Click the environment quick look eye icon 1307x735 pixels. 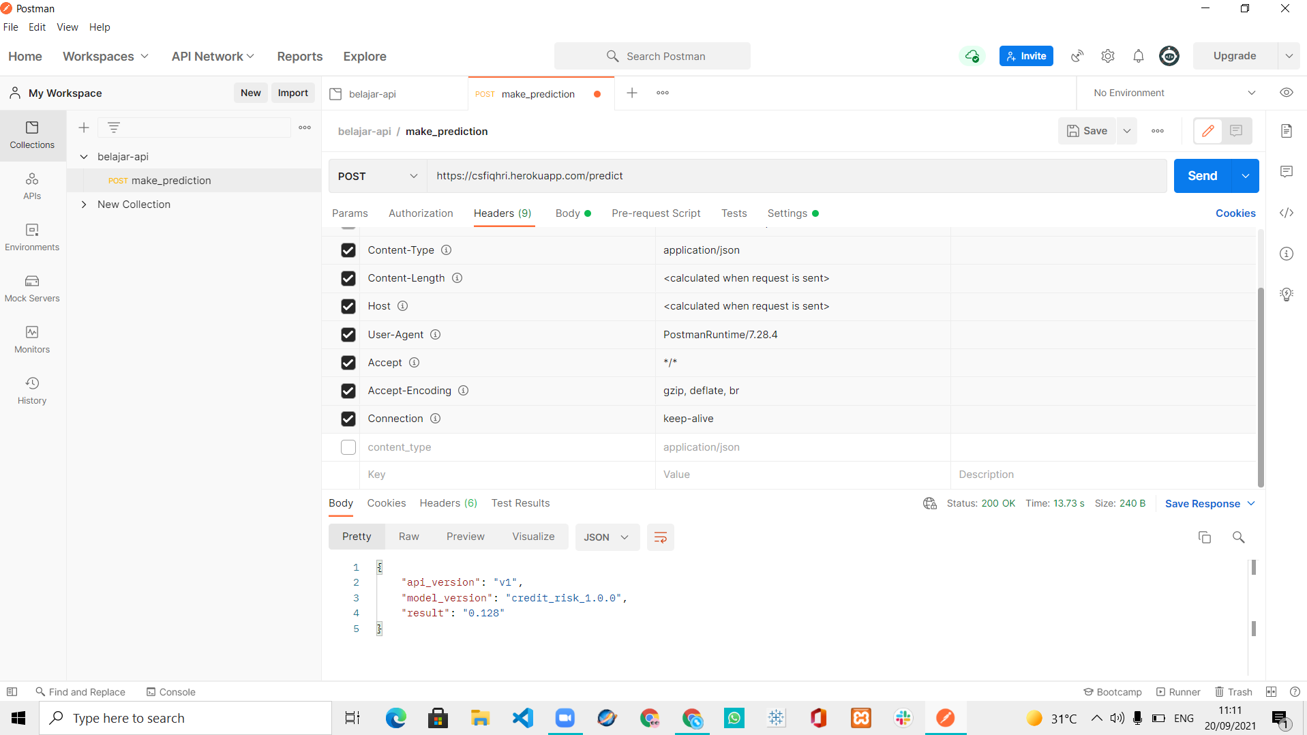pos(1287,93)
